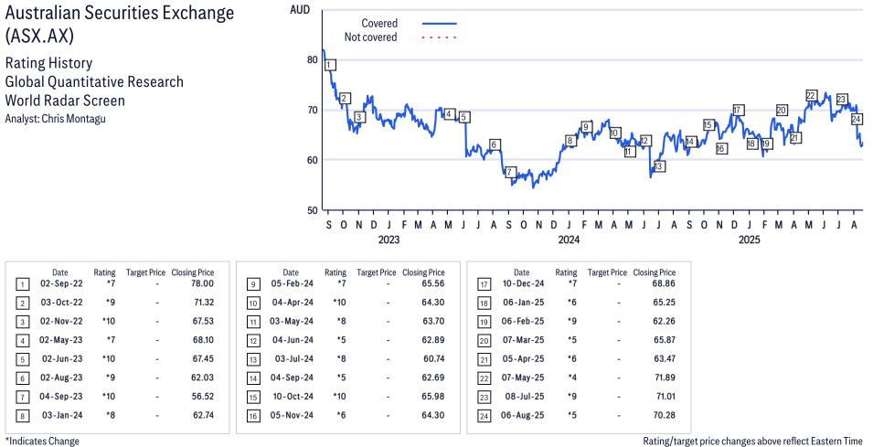Select 'Global Quantitative Research' text
Viewport: 873px width, 447px height.
[x=94, y=82]
